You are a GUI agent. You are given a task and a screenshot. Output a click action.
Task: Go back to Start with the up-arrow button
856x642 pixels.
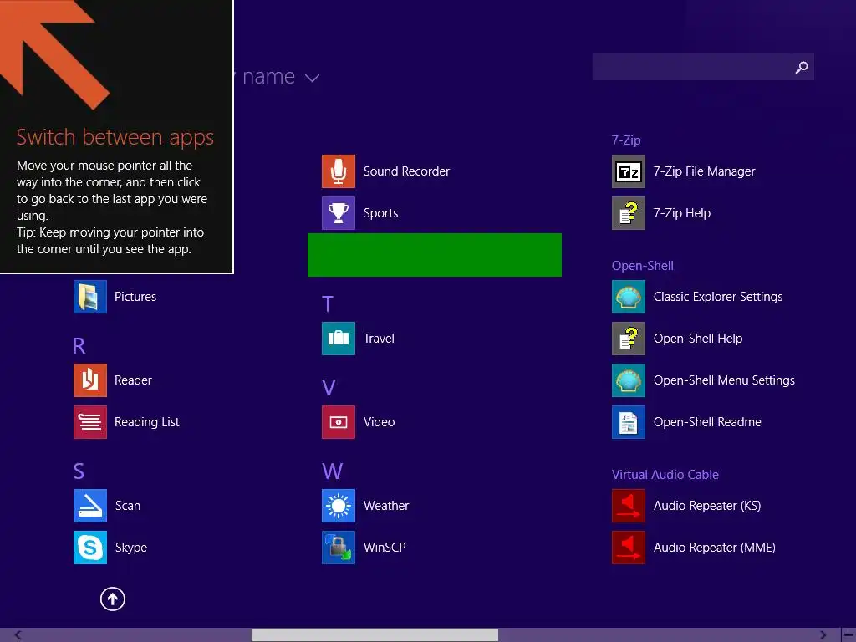[113, 599]
